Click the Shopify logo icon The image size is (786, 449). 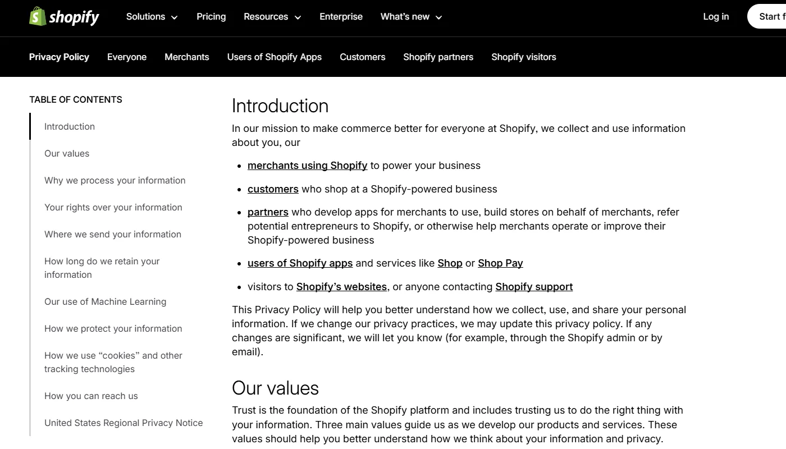37,16
